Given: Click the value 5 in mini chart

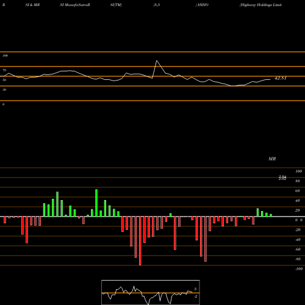Looking at the screenshot, I should coord(195,289).
